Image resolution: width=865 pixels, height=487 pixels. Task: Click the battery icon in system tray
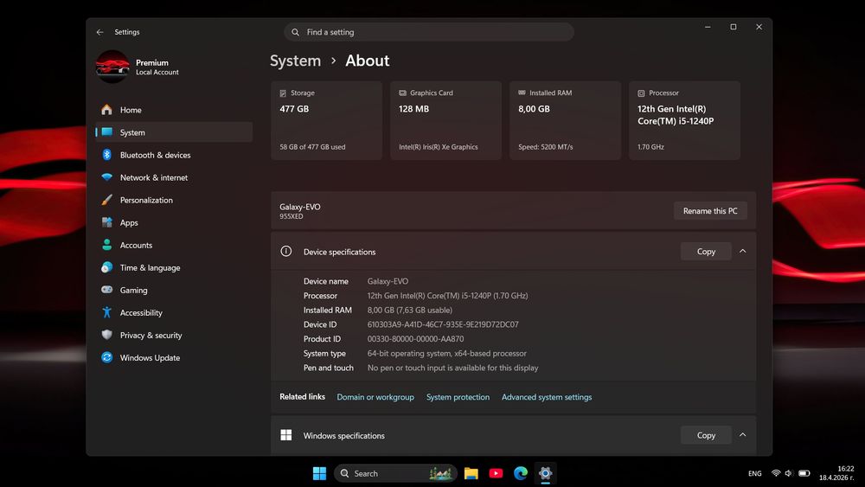[x=804, y=473]
